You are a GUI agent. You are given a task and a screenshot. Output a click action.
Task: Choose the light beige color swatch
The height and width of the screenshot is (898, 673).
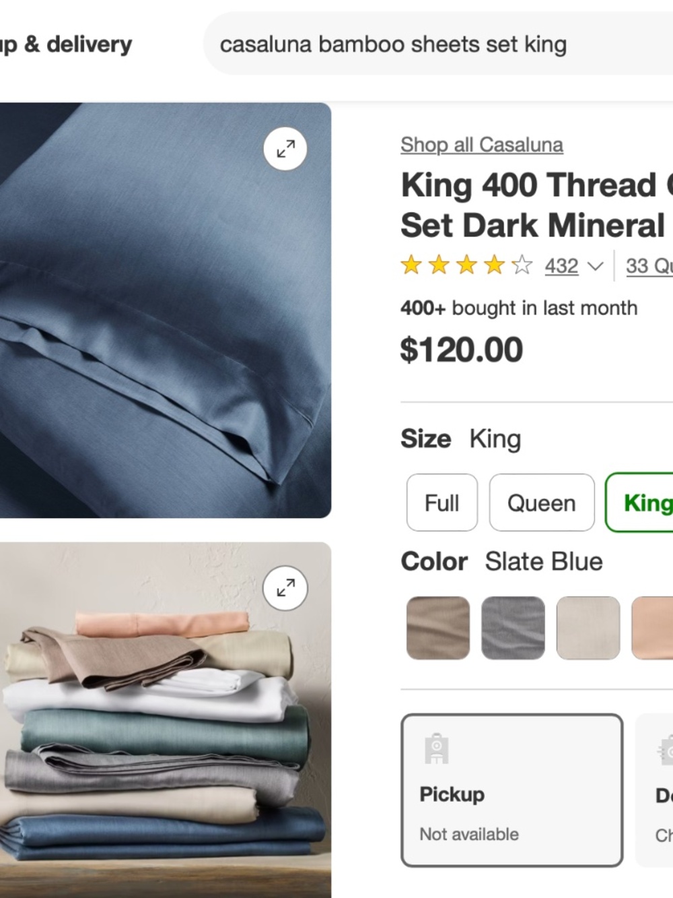pyautogui.click(x=588, y=628)
